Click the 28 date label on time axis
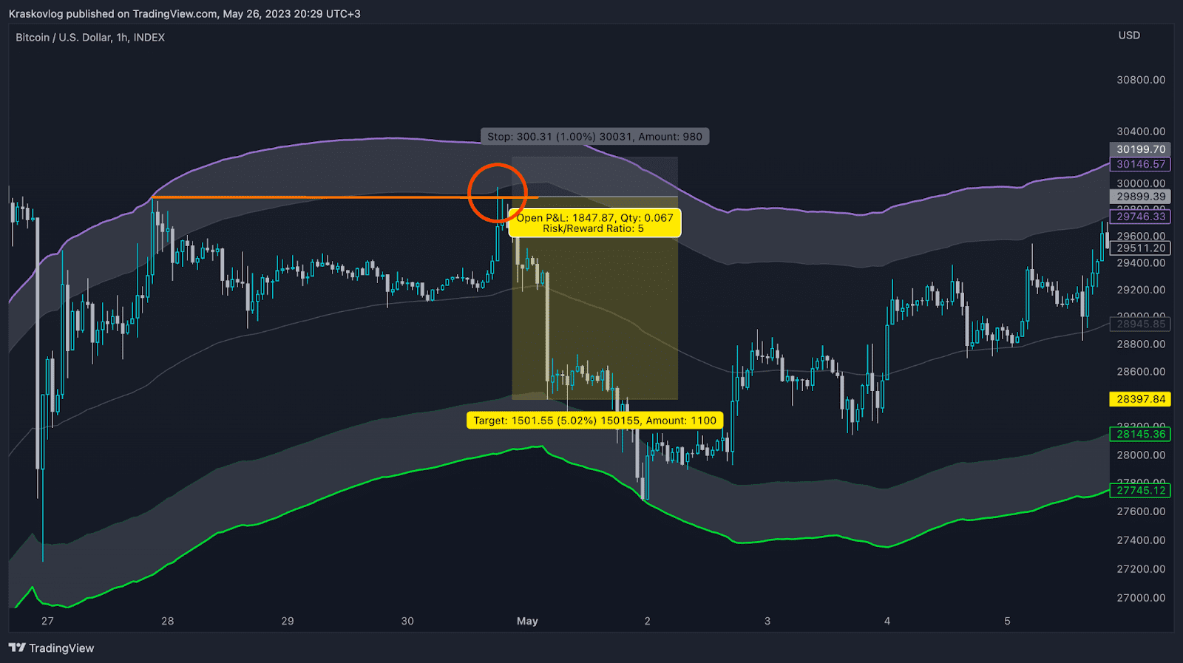The image size is (1183, 663). coord(168,621)
